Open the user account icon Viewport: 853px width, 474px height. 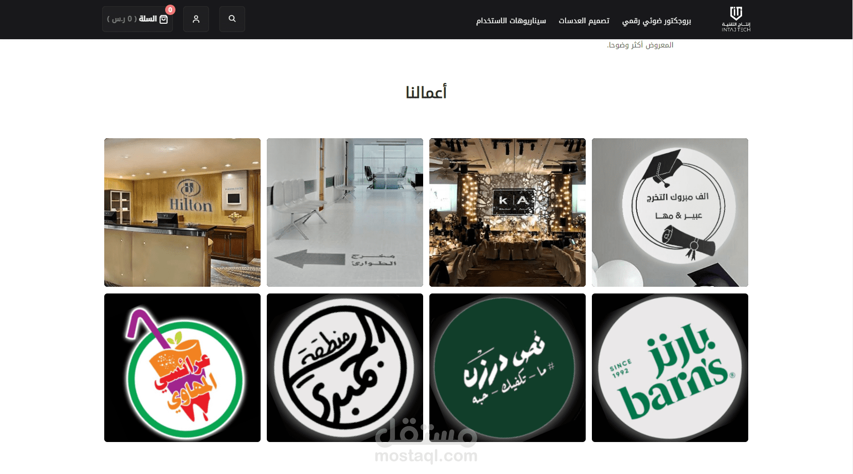point(196,19)
